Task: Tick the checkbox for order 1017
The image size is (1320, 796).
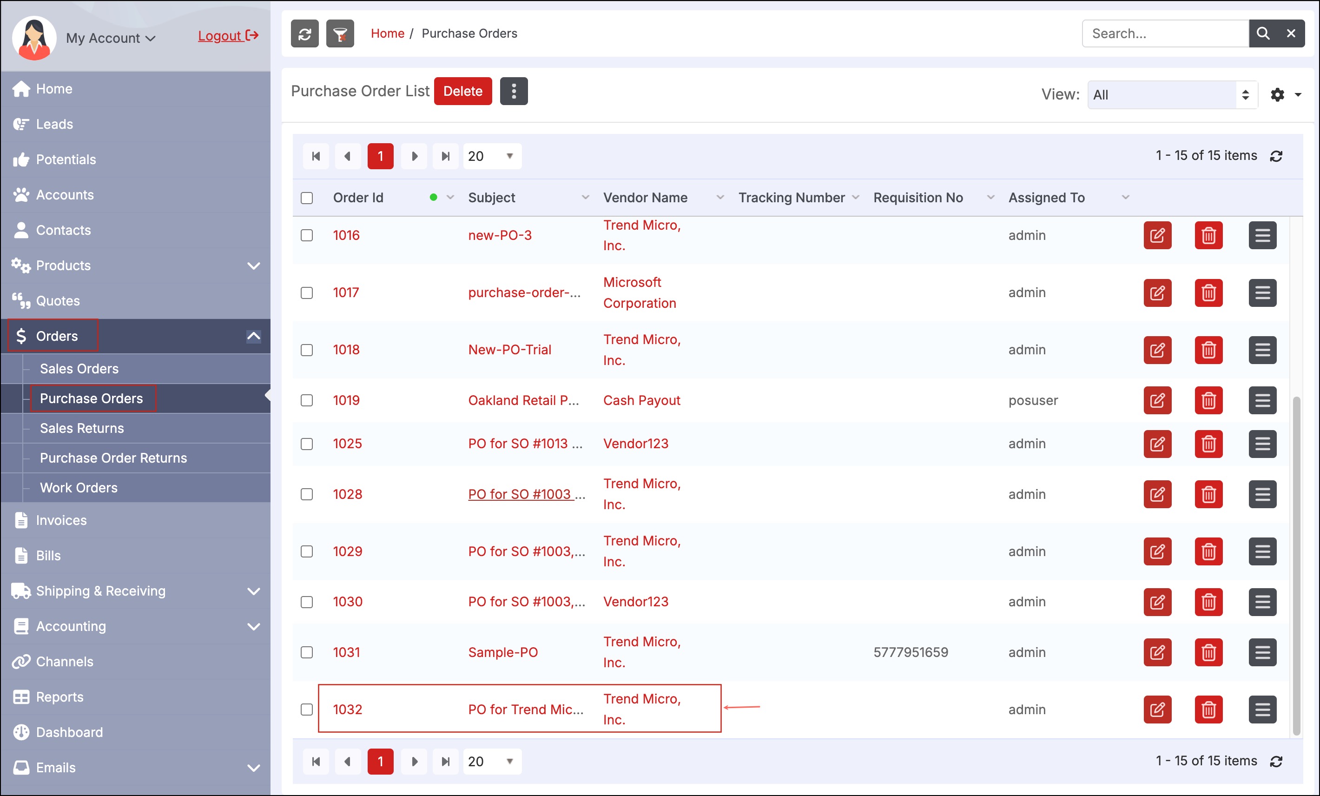Action: pos(306,292)
